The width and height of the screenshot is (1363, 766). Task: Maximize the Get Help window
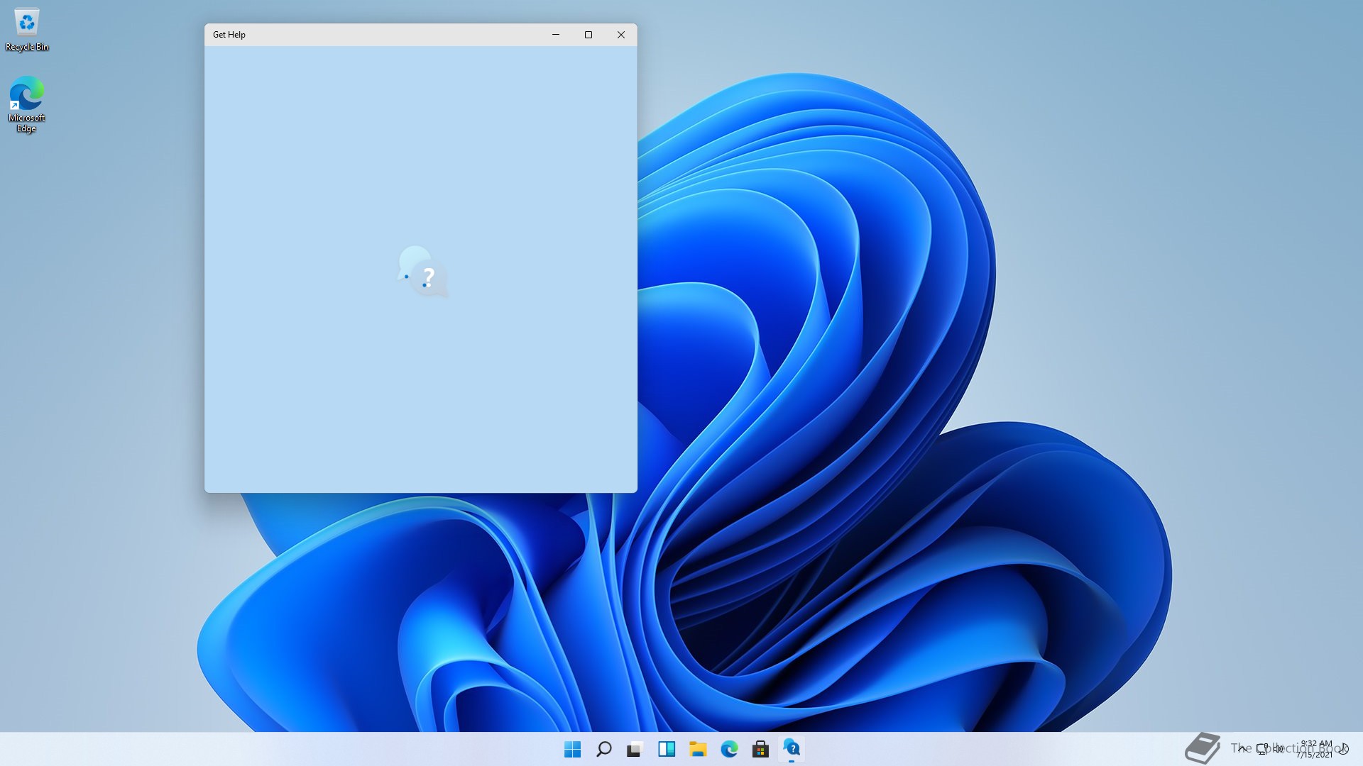pyautogui.click(x=589, y=35)
